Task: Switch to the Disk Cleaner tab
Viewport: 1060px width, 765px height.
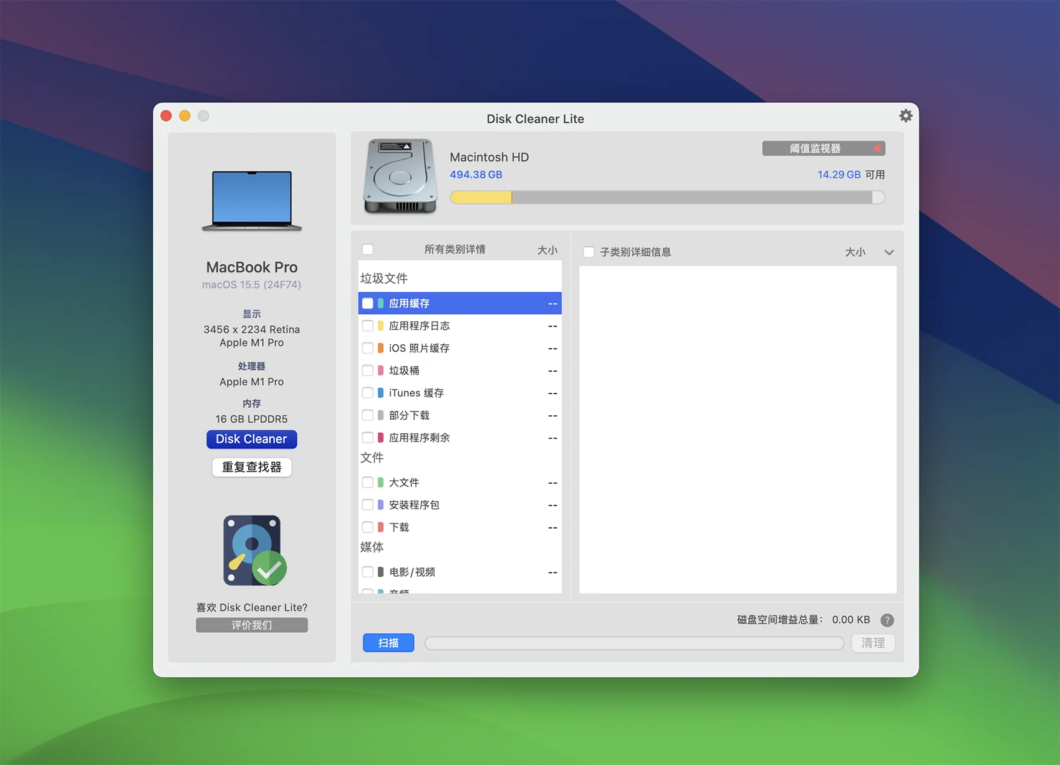Action: click(252, 439)
